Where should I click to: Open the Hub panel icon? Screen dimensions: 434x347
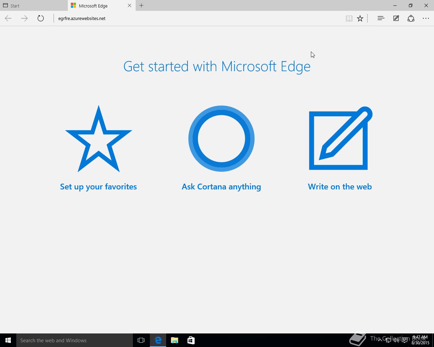381,18
